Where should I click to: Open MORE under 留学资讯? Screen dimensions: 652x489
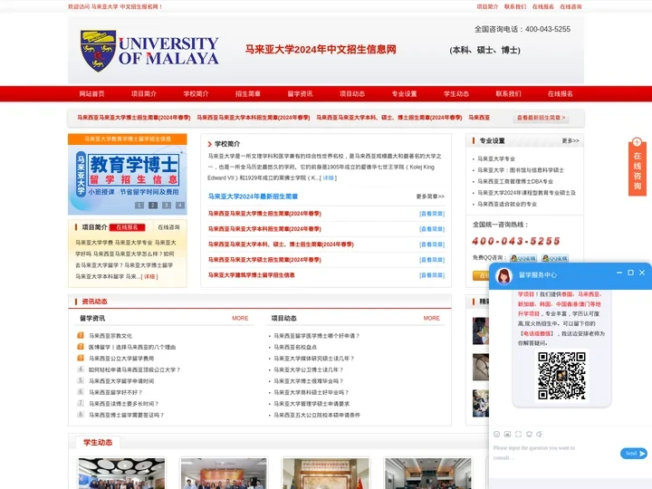pos(240,318)
